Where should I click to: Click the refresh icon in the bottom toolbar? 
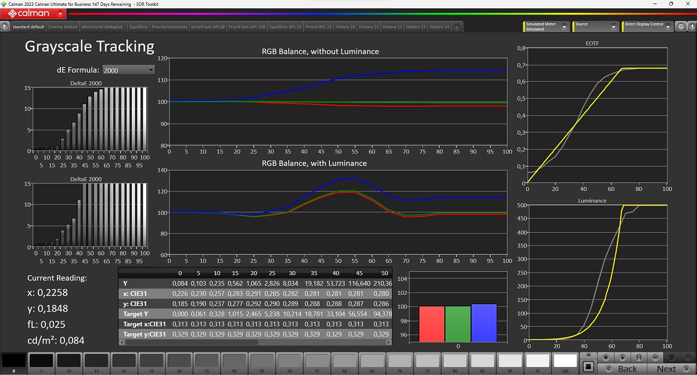coord(672,358)
